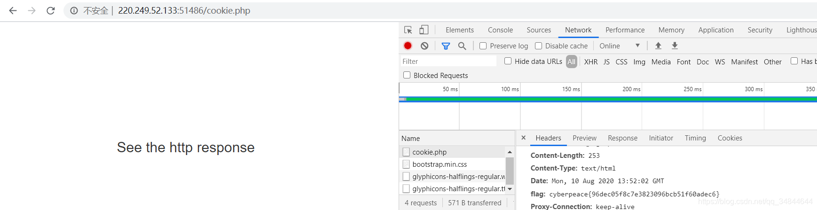Enable Preserve log checkbox
Screen dimensions: 817x210
pyautogui.click(x=483, y=46)
